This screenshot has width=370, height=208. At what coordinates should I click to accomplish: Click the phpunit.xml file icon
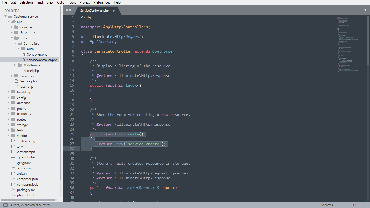[x=13, y=195]
